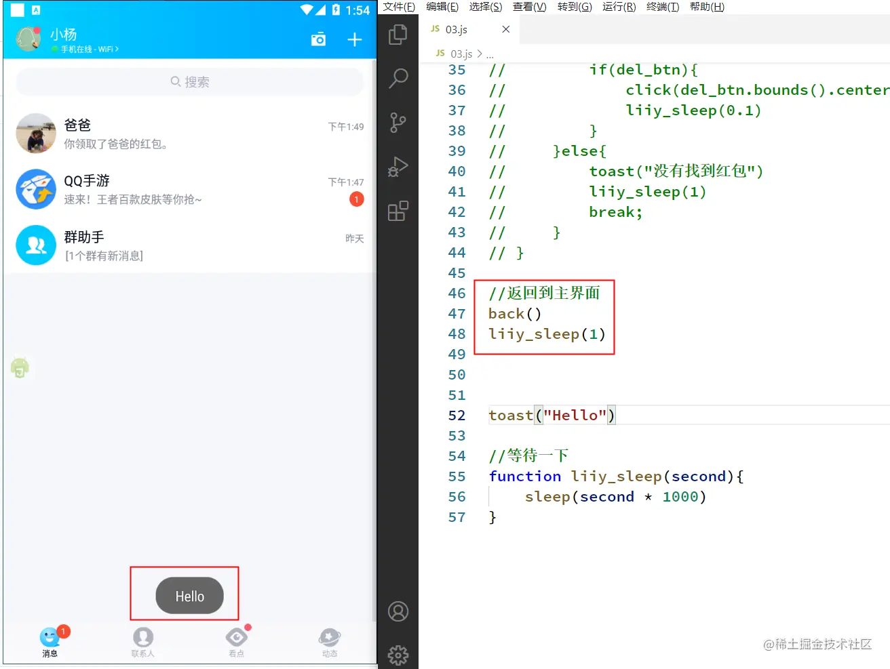890x669 pixels.
Task: Open the Manage gear icon
Action: [398, 655]
